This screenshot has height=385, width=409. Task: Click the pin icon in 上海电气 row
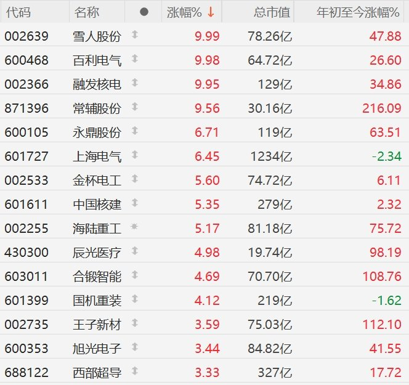coord(135,155)
